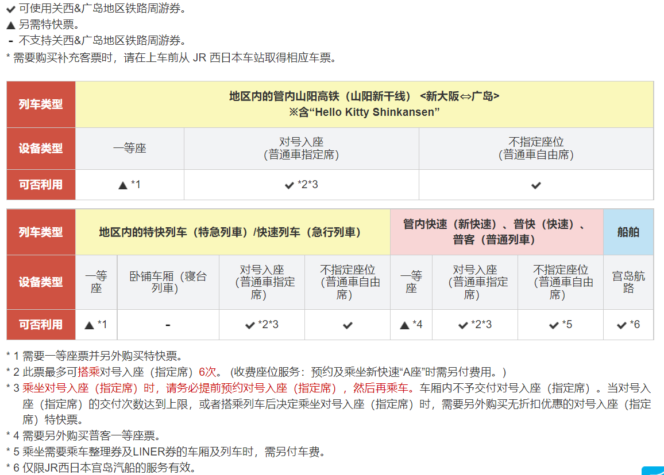Select the pink 管内快速 header cell
This screenshot has width=664, height=475.
click(x=496, y=232)
